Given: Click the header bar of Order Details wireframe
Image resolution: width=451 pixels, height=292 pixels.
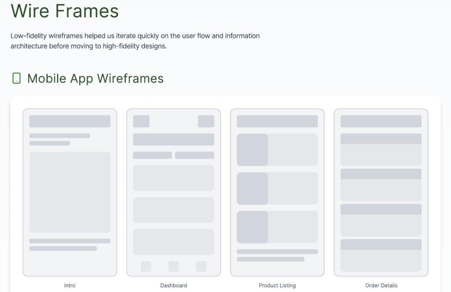Looking at the screenshot, I should click(381, 121).
